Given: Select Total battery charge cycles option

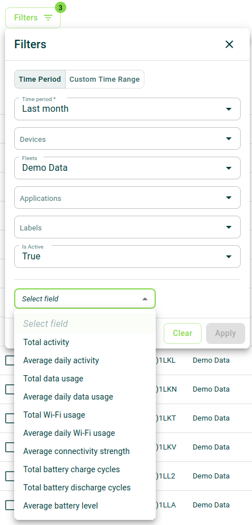Looking at the screenshot, I should pos(85,469).
